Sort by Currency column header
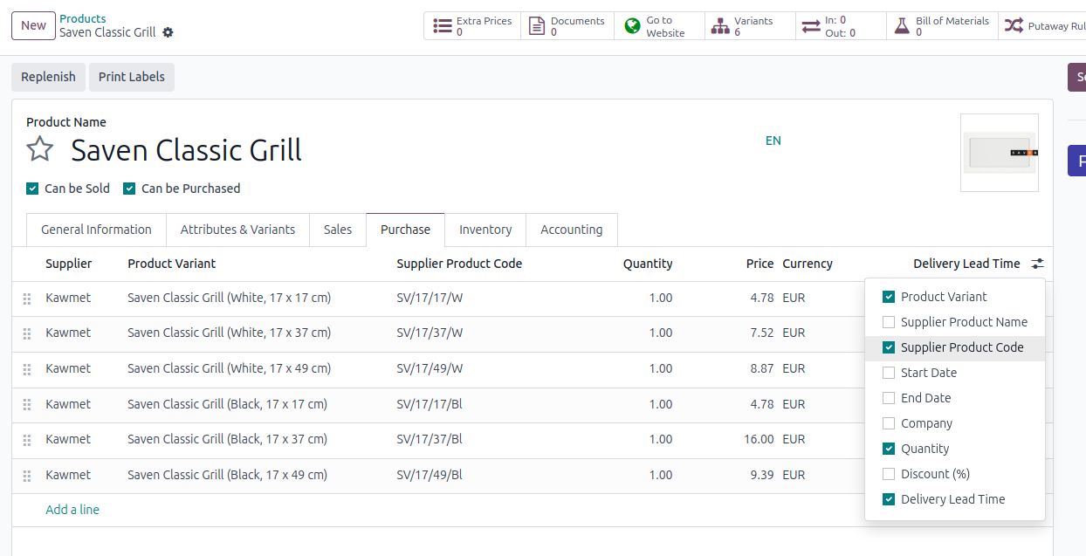The height and width of the screenshot is (556, 1086). pyautogui.click(x=808, y=264)
